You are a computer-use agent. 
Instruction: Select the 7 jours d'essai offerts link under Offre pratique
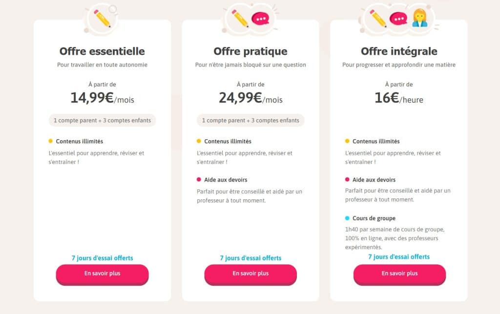coord(250,258)
